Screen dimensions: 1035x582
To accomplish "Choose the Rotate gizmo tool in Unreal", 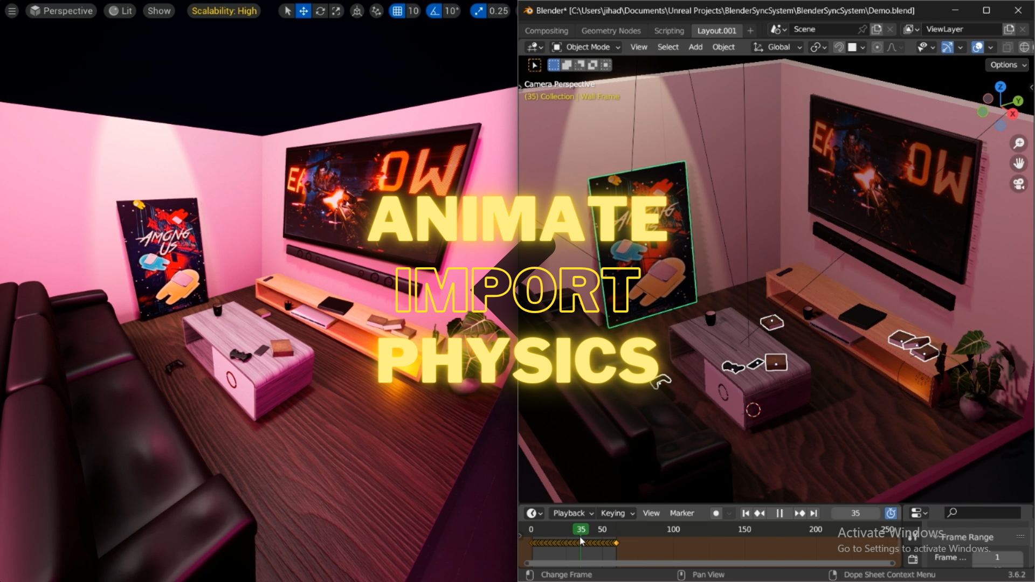I will point(320,11).
